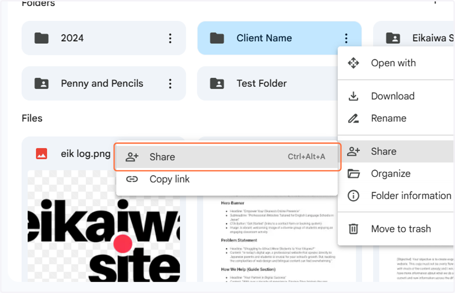Click the person-add icon beside context menu Share
The image size is (455, 293).
click(x=353, y=152)
